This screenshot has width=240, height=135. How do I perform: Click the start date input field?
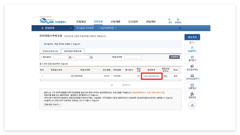coord(61,57)
